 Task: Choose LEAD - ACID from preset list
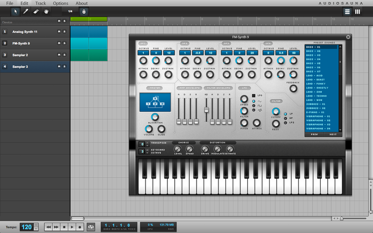coord(321,76)
